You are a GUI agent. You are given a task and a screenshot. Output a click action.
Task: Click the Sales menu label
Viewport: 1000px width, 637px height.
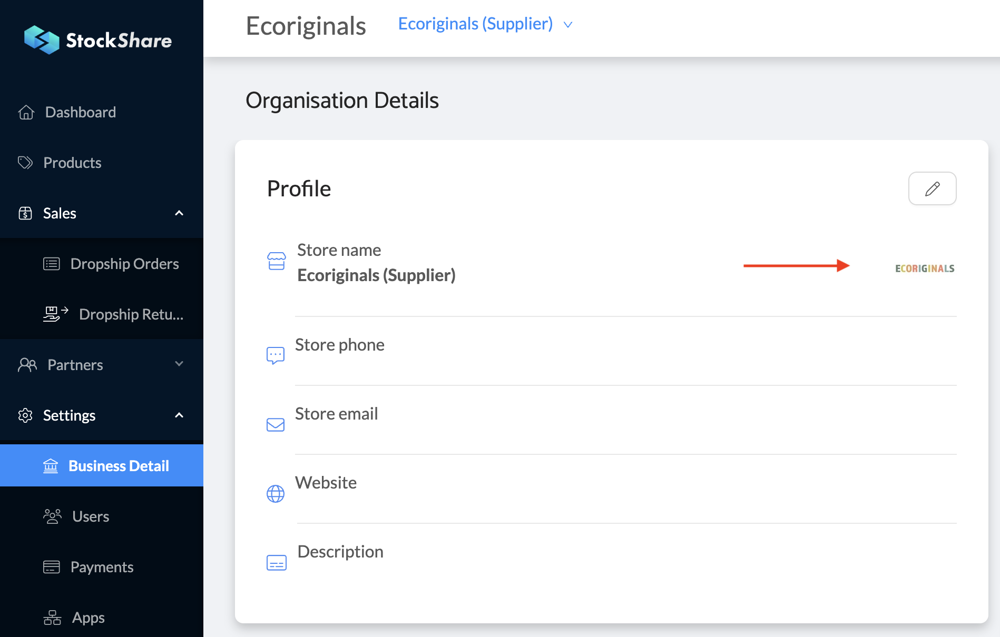point(60,213)
